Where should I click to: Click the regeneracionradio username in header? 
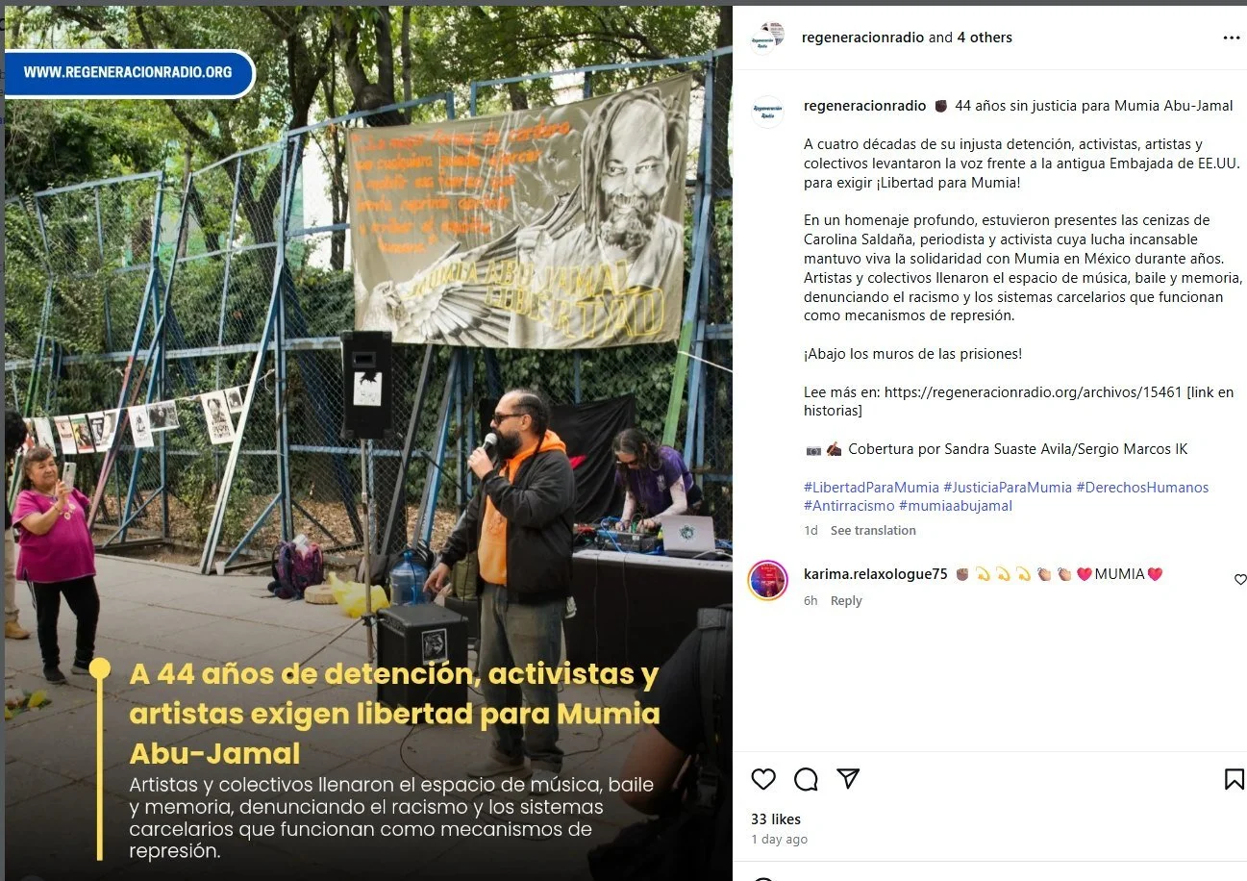coord(863,38)
